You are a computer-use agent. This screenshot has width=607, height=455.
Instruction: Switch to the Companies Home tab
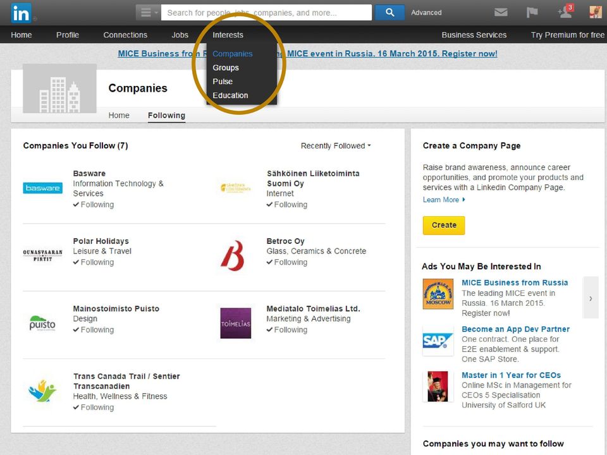119,115
